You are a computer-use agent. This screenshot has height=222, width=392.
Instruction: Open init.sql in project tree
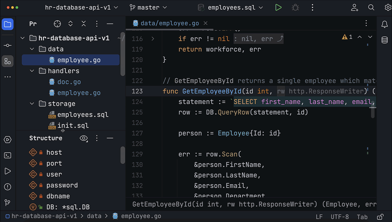(x=73, y=126)
